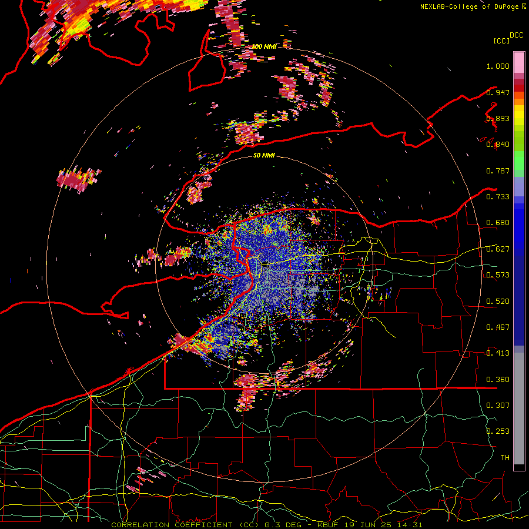The image size is (529, 529).
Task: Click the 100 NMI range ring label
Action: point(264,46)
